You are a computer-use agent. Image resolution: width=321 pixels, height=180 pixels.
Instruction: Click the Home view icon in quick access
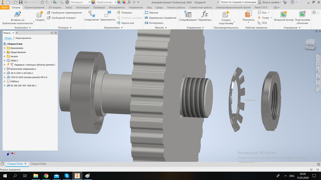(x=42, y=2)
